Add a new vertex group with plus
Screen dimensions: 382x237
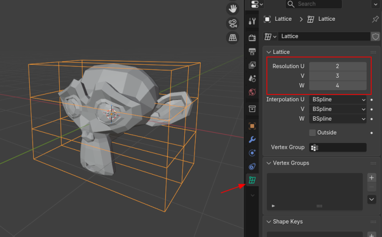(x=372, y=178)
